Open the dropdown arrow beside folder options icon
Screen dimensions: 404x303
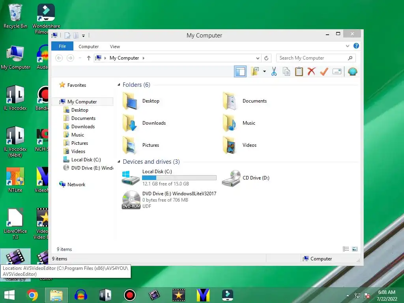[264, 71]
